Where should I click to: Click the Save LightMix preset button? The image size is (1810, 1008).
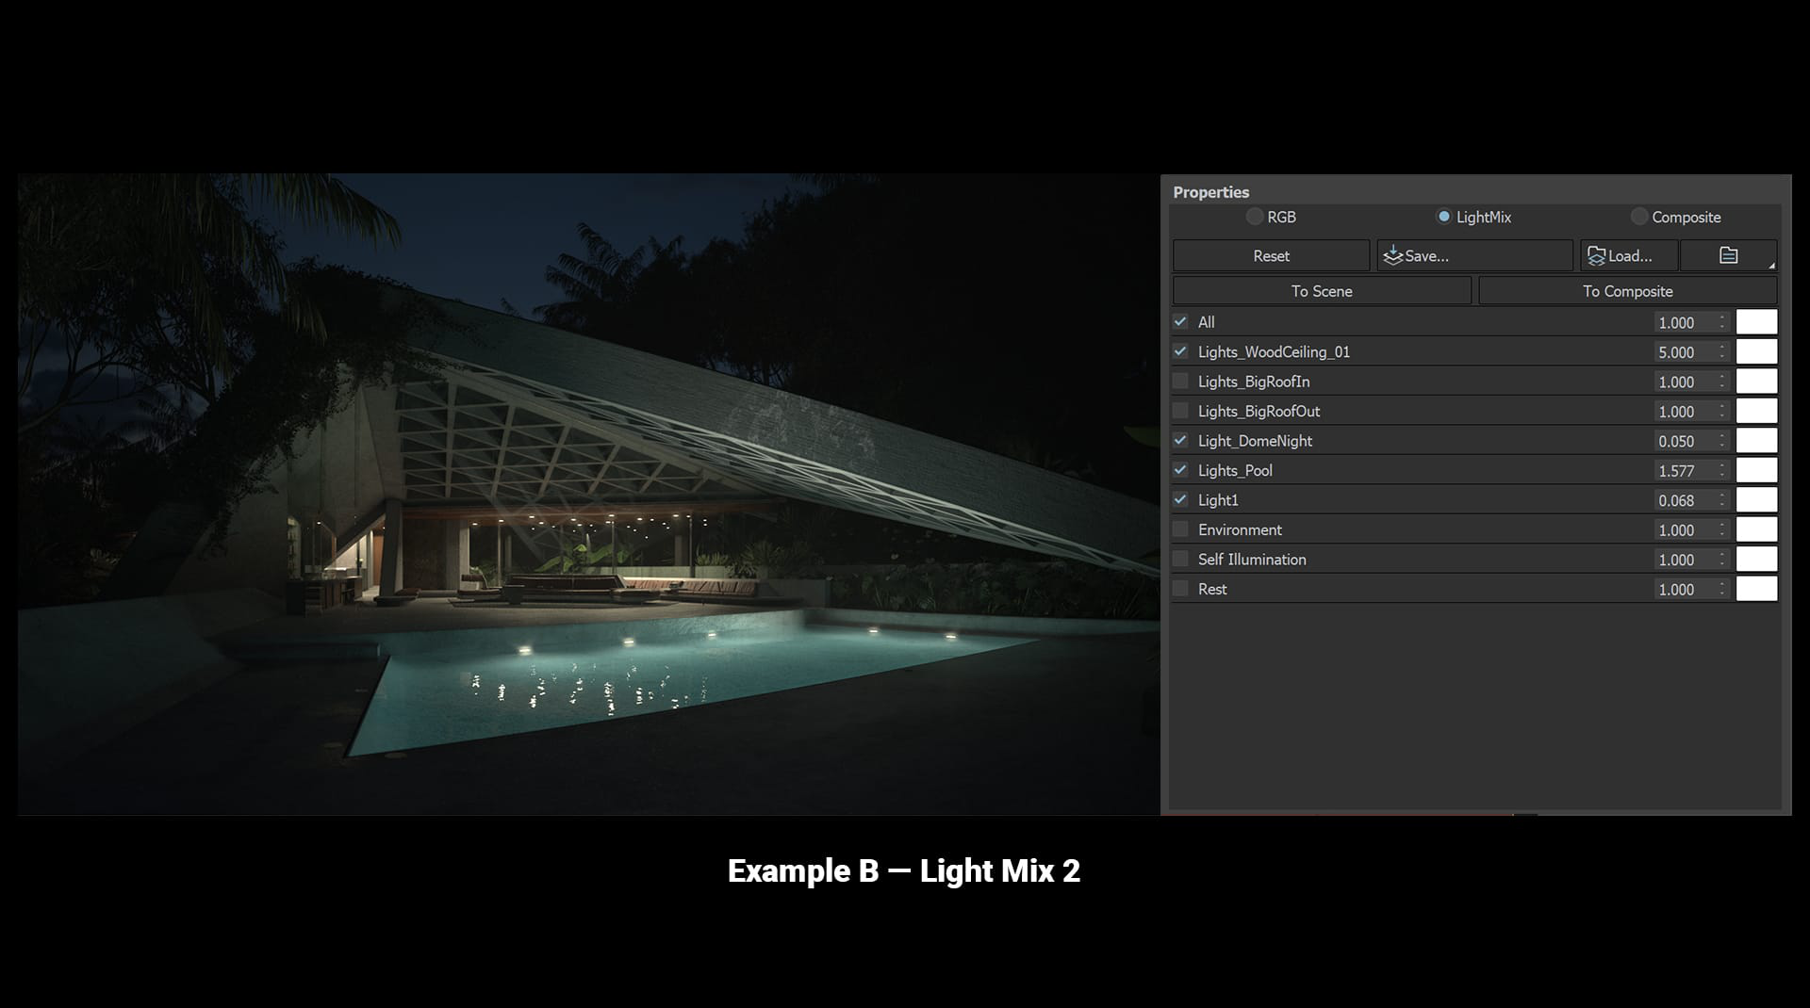coord(1474,255)
